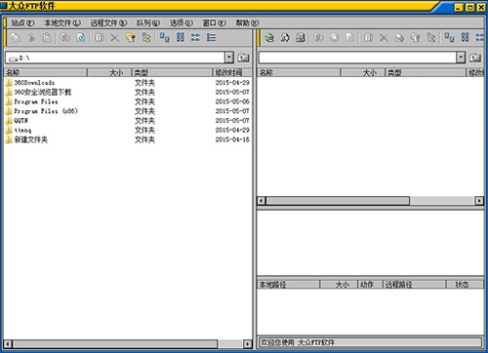Expand the local path D:\ dropdown
Viewport: 488px width, 353px height.
pyautogui.click(x=229, y=58)
